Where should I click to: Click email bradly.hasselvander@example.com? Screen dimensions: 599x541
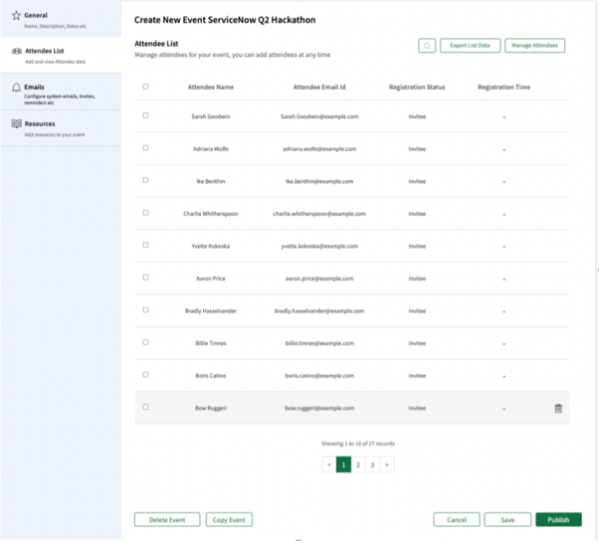[x=319, y=311]
